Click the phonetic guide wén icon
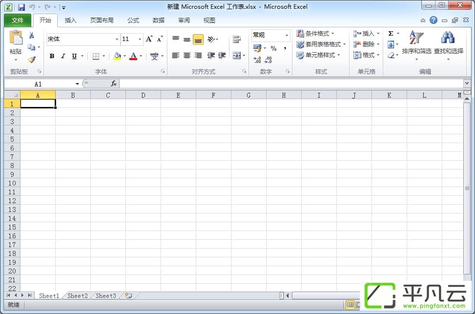The width and height of the screenshot is (475, 314). click(154, 56)
